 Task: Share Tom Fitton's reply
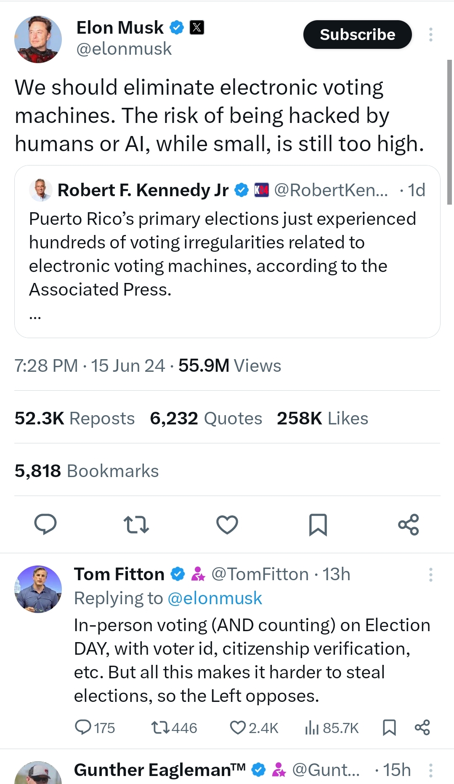pos(422,727)
